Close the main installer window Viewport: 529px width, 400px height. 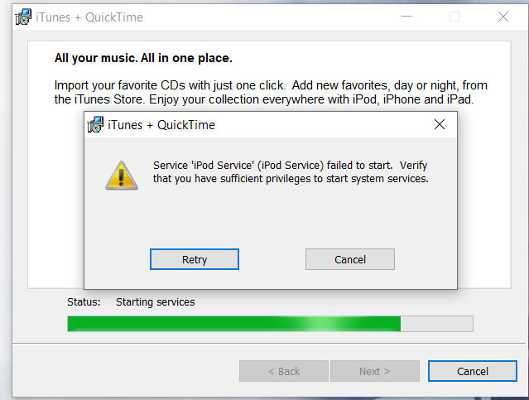pyautogui.click(x=503, y=17)
